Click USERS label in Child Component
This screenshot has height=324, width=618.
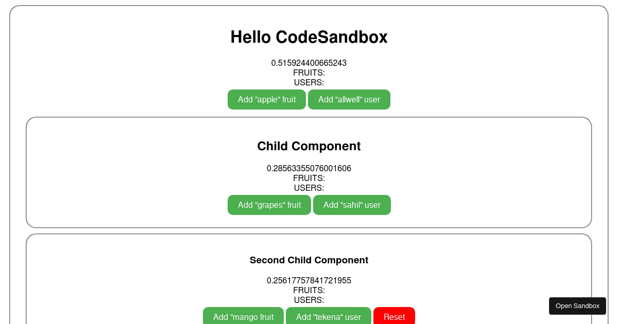click(x=309, y=188)
